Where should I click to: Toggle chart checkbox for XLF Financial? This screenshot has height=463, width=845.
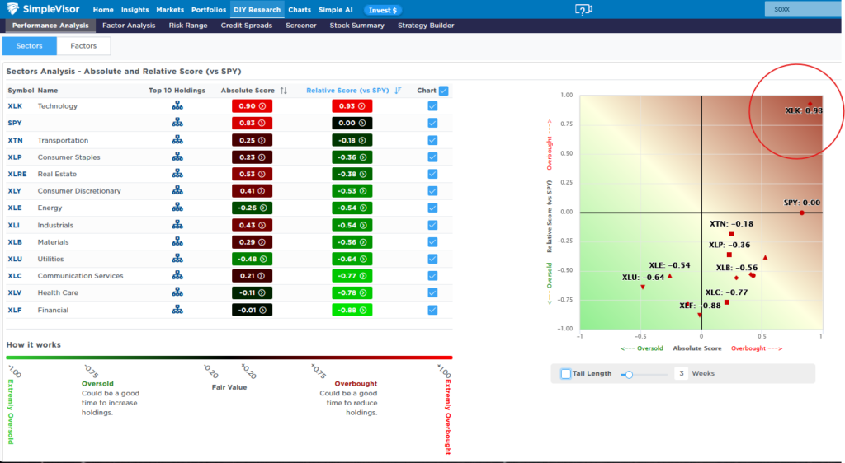pos(432,310)
